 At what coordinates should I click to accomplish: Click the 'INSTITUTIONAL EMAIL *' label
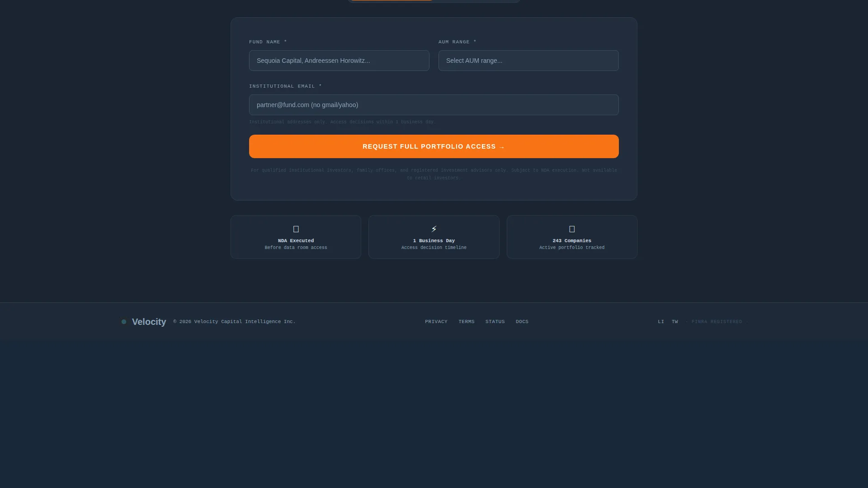pyautogui.click(x=286, y=86)
